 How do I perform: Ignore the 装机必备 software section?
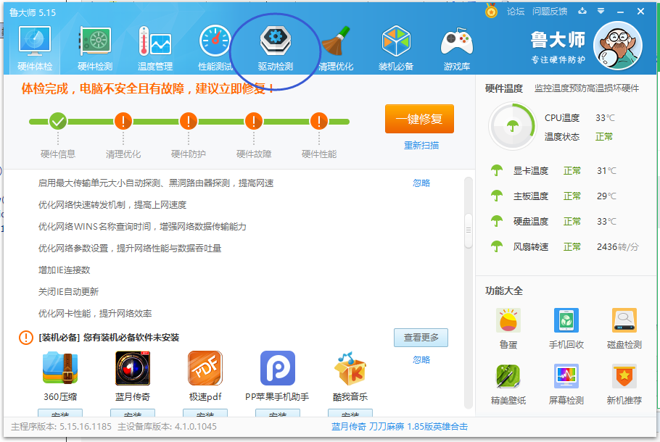[421, 360]
